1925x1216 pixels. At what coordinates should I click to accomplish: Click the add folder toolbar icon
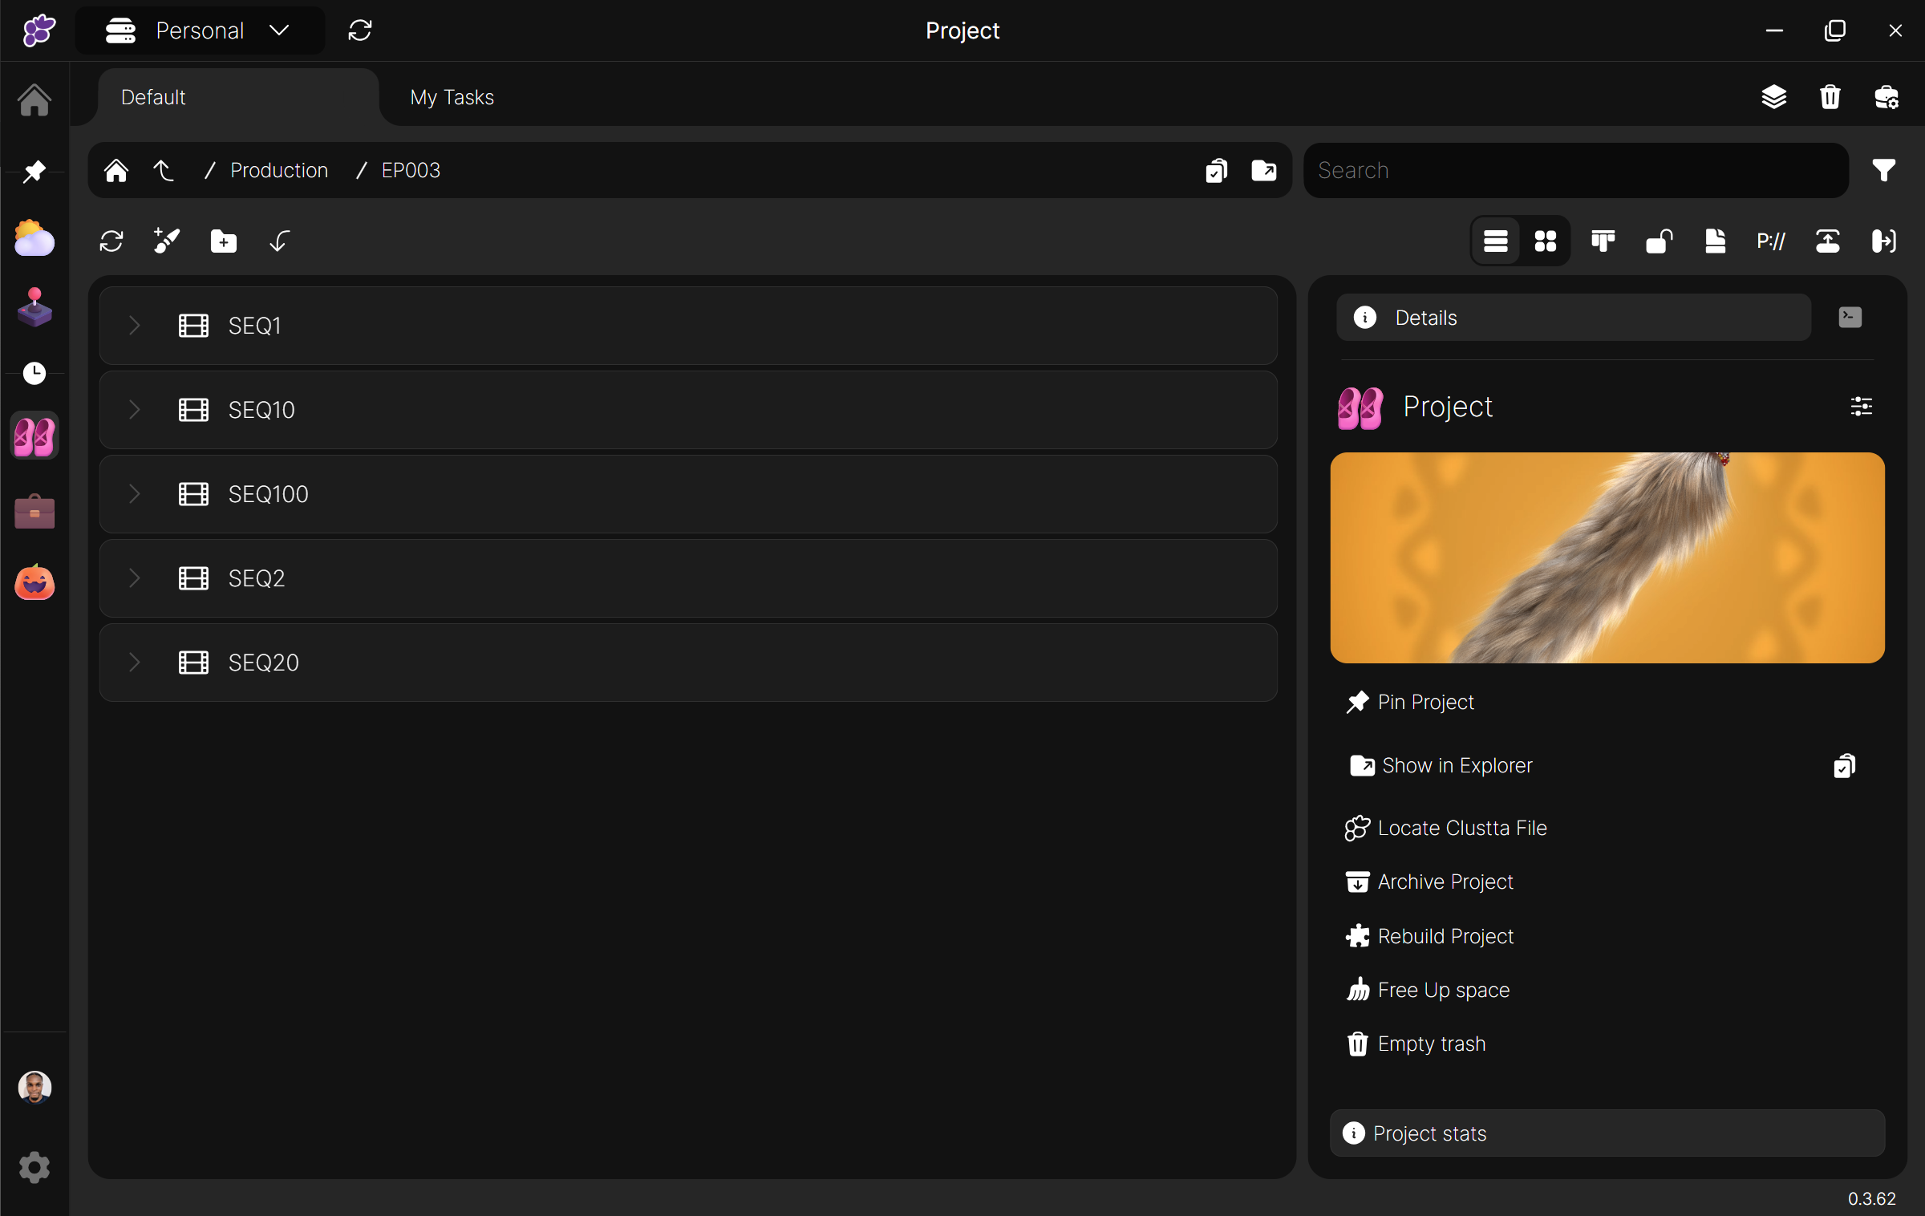click(x=223, y=241)
